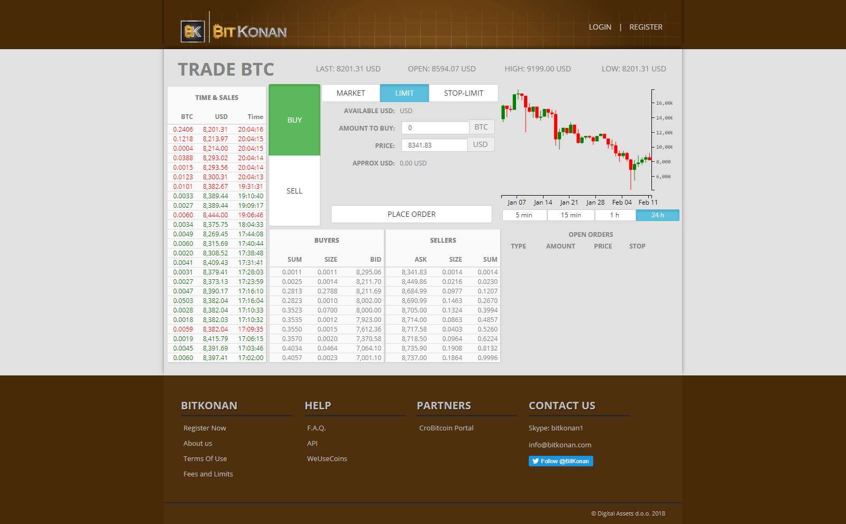Viewport: 846px width, 524px height.
Task: Click the trade at 17:44:08
Action: pos(217,234)
